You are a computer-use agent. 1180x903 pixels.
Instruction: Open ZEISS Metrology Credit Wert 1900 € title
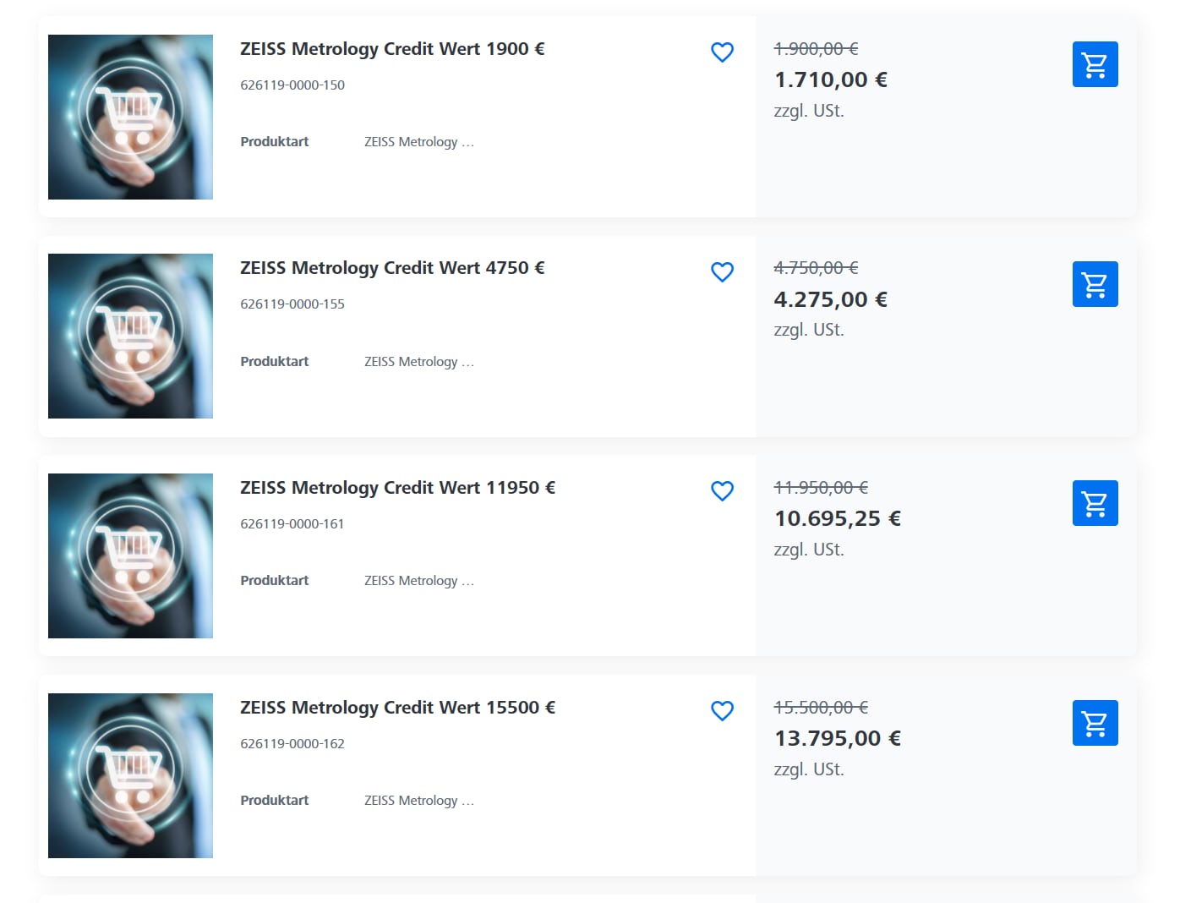pos(392,49)
